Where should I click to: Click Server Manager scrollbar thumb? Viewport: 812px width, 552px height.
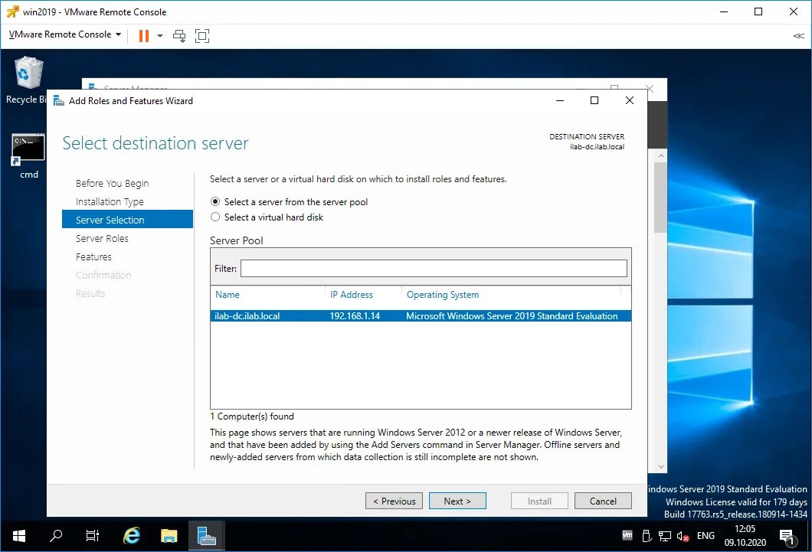660,198
